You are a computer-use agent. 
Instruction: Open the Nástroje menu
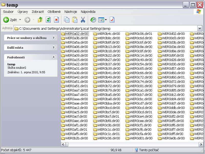[x=71, y=12]
